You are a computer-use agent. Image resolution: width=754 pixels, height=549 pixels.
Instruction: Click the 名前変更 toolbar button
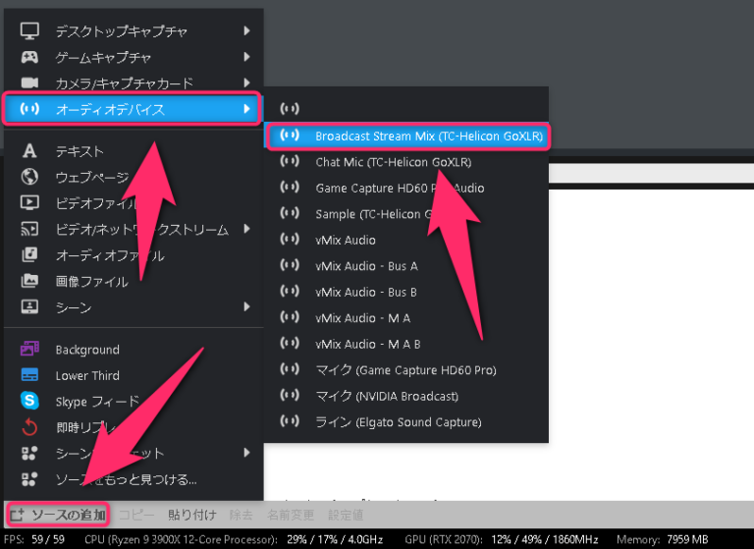point(291,515)
